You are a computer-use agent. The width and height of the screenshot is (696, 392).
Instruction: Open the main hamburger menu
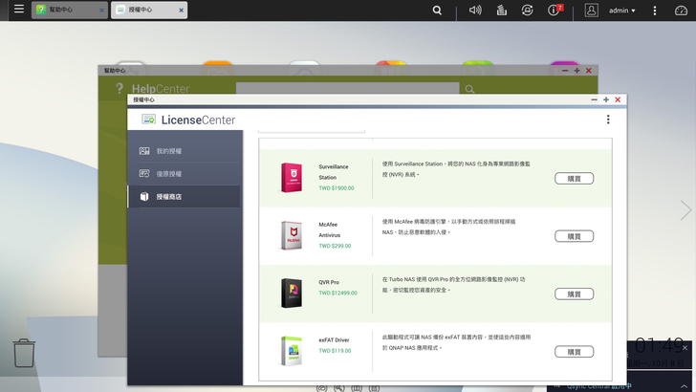tap(17, 10)
